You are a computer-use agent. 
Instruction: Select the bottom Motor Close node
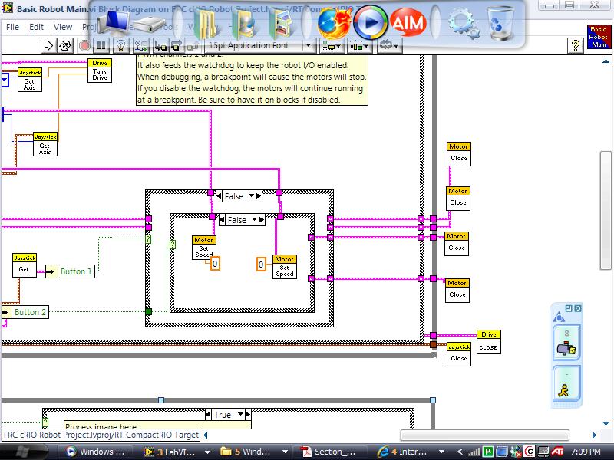(457, 291)
